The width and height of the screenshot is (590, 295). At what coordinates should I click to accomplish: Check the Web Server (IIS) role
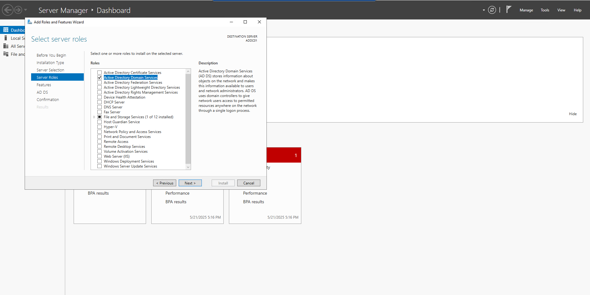pyautogui.click(x=100, y=156)
